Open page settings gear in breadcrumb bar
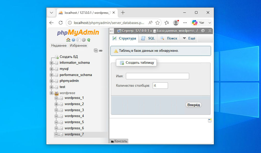 203,31
